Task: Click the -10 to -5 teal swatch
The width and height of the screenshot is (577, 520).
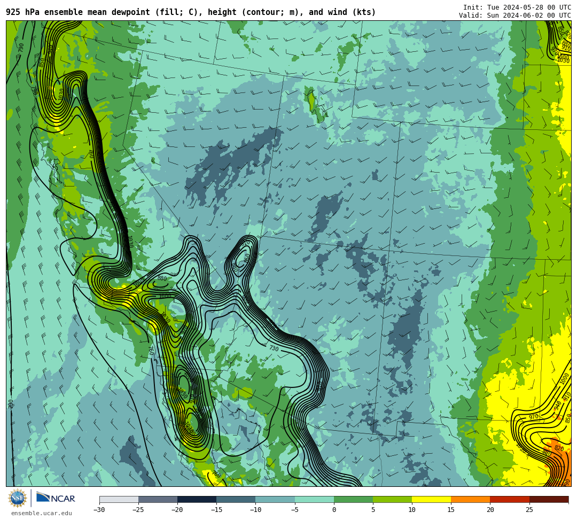Action: 275,499
